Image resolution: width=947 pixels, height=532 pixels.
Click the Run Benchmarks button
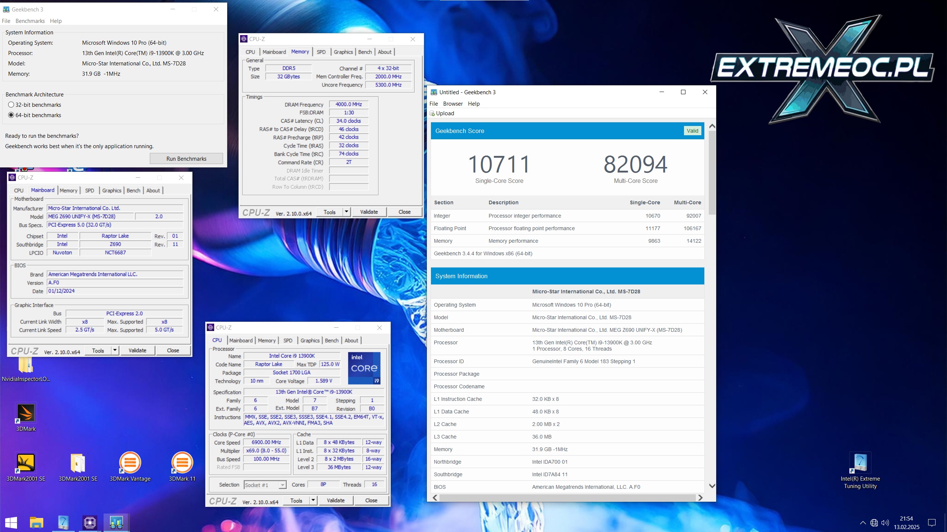pos(186,158)
